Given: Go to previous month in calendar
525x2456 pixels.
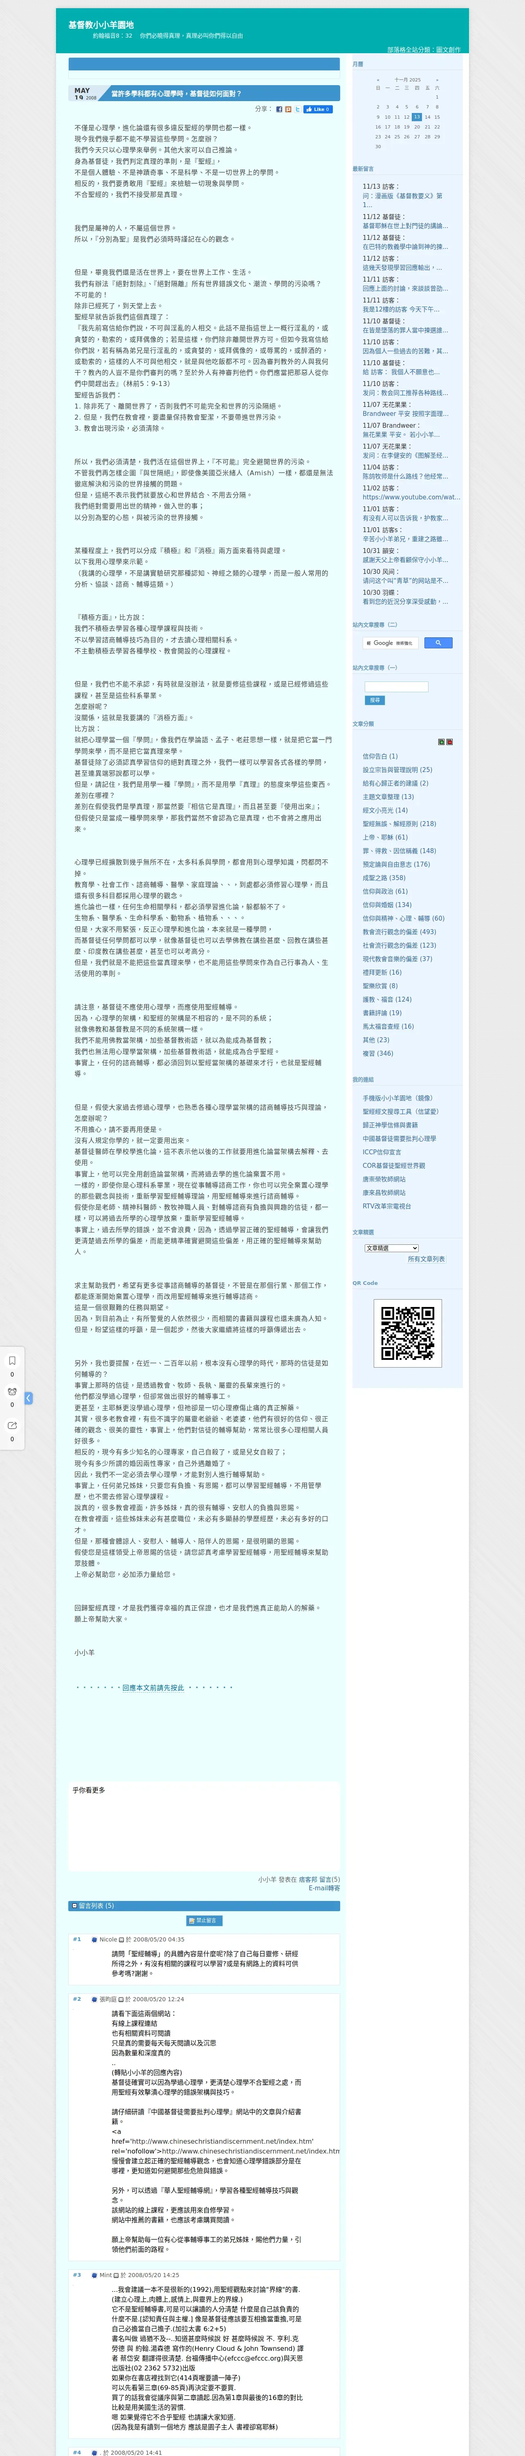Looking at the screenshot, I should tap(378, 80).
